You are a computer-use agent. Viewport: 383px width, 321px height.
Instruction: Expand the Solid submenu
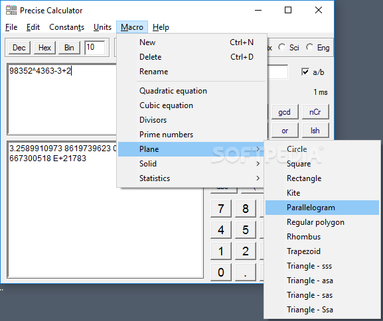coord(191,164)
